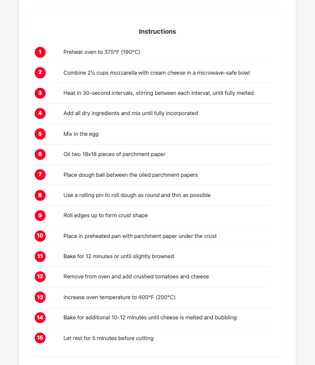Viewport: 315px width, 365px height.
Task: Click "Mix in the egg" step text
Action: click(x=81, y=134)
